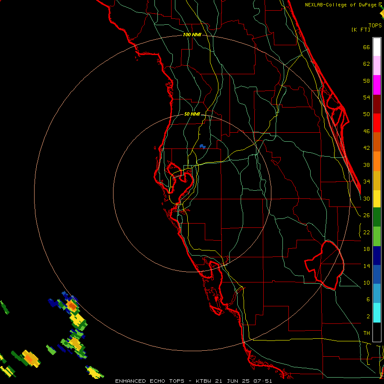384x384 pixels.
Task: Select the light blue swatch near 6
Action: [377, 294]
